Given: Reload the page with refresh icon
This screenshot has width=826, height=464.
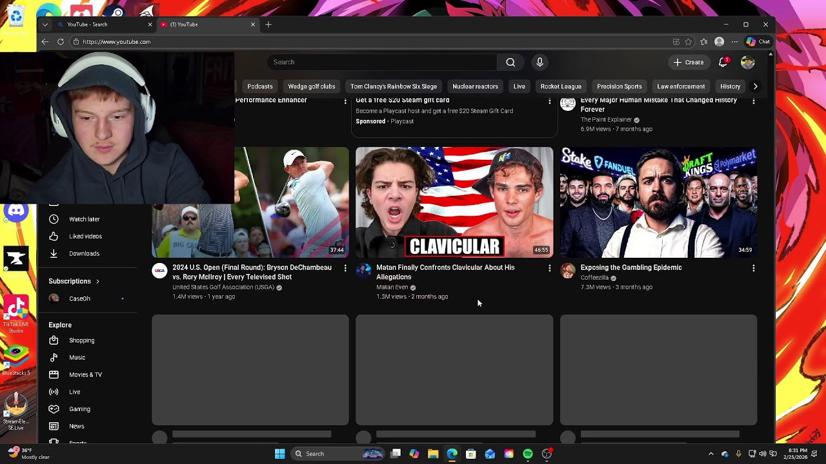Looking at the screenshot, I should click(x=61, y=41).
